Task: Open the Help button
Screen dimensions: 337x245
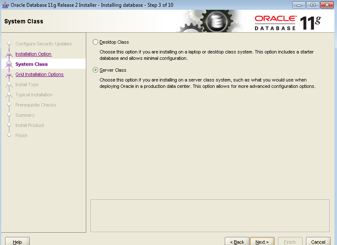Action: click(x=17, y=242)
